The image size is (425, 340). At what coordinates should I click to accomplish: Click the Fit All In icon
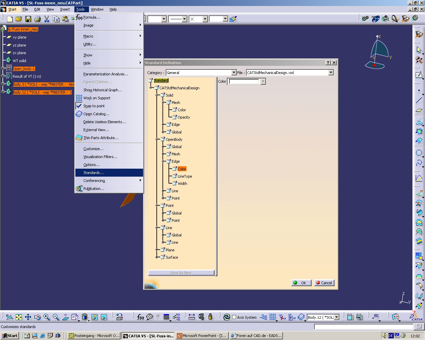pos(19,317)
